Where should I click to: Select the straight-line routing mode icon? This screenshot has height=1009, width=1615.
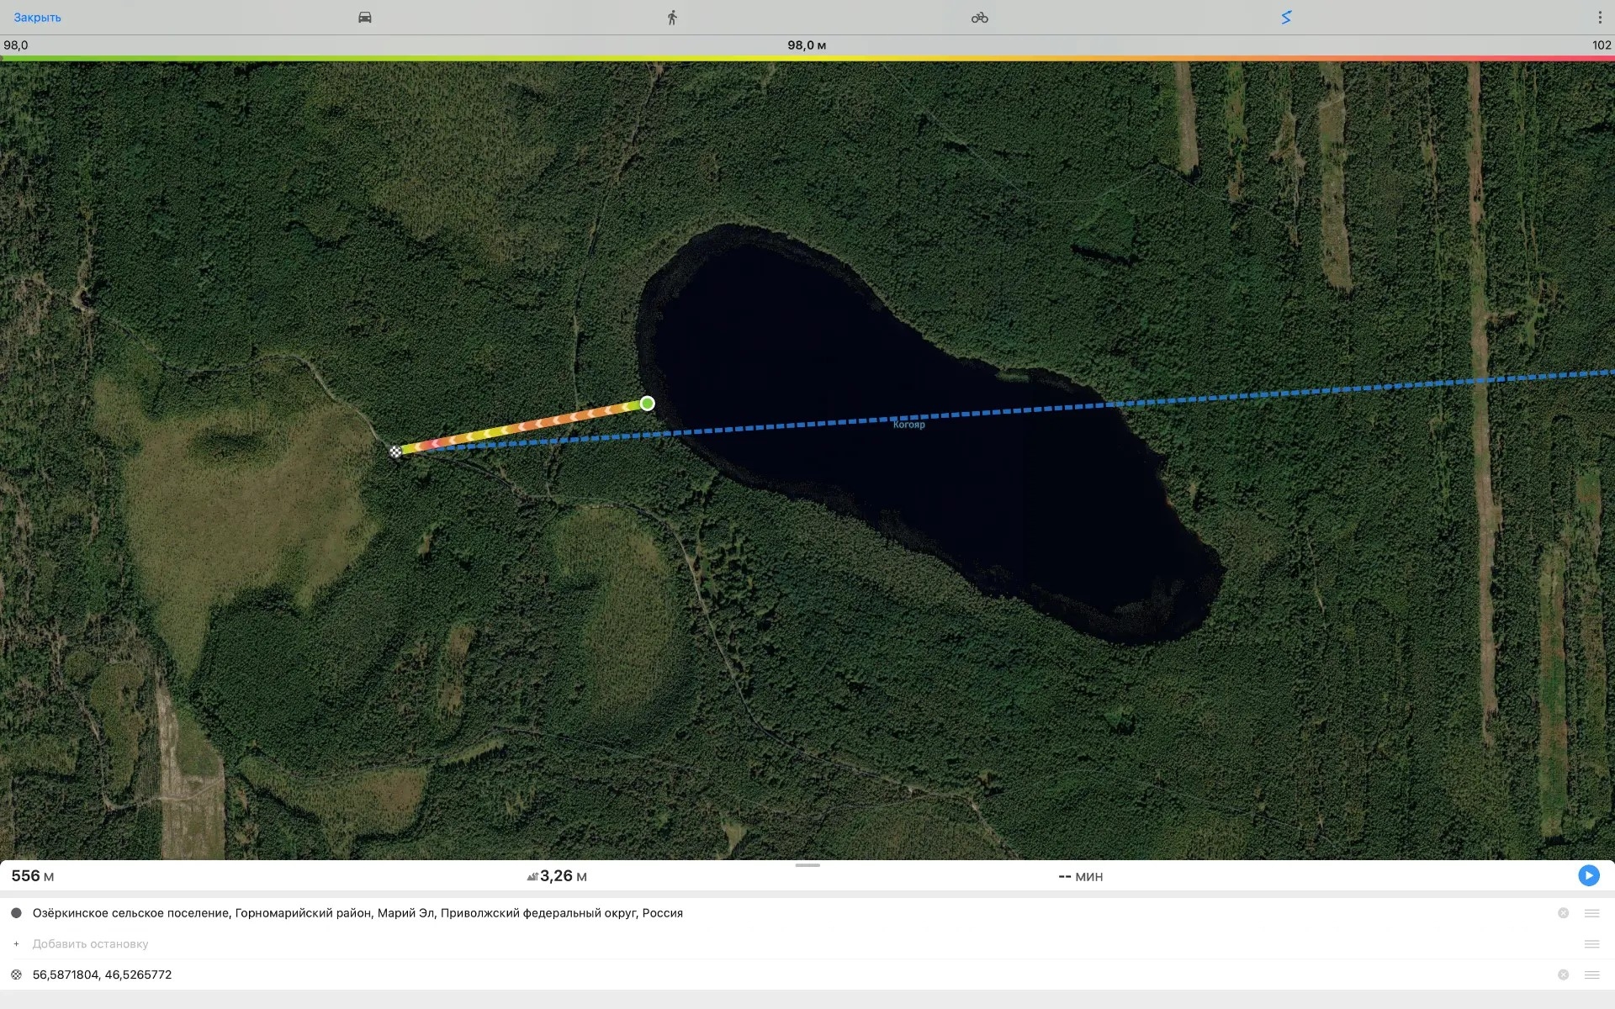(x=1286, y=17)
